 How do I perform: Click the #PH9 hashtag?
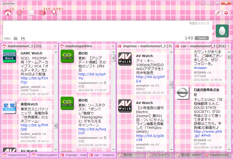206,136
